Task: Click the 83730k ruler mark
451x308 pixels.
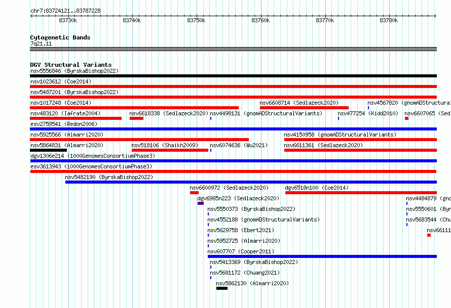Action: (x=68, y=20)
